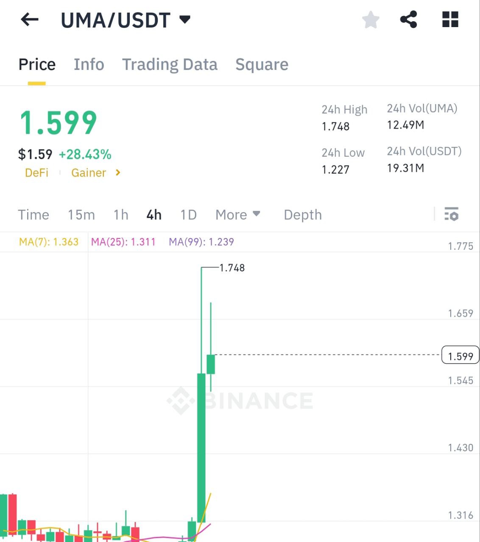Open the Gainer tag chevron arrow
This screenshot has height=542, width=480.
(x=118, y=172)
